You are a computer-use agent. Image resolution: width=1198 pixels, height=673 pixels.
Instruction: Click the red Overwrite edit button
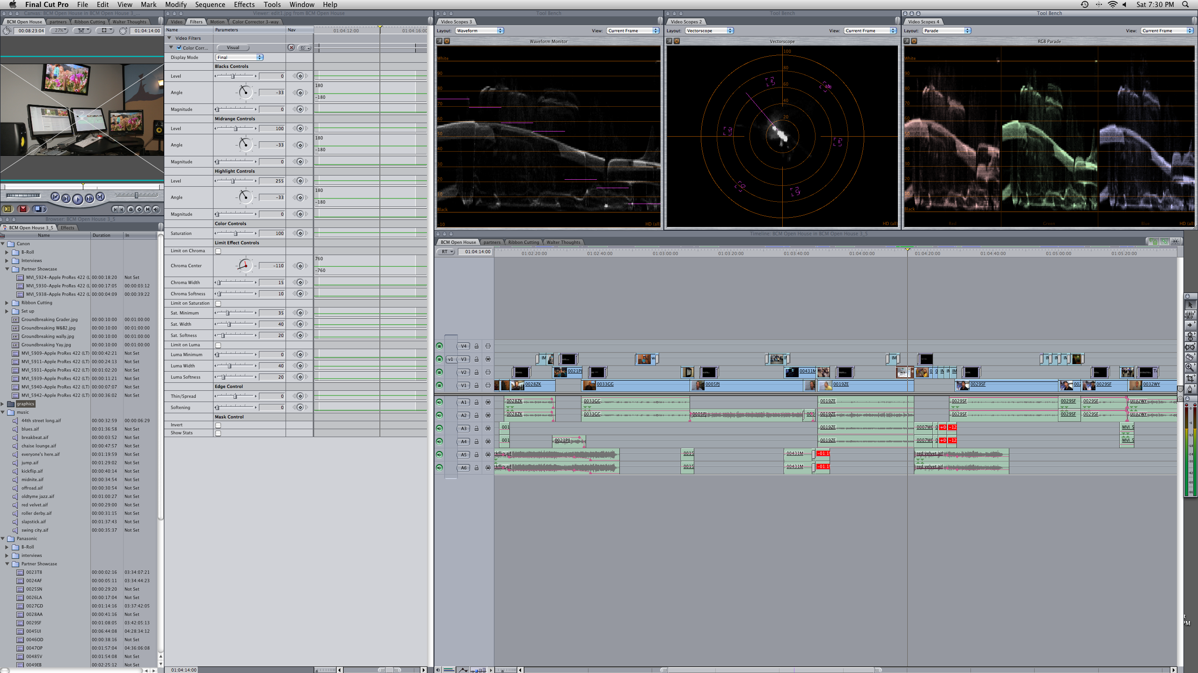coord(23,209)
